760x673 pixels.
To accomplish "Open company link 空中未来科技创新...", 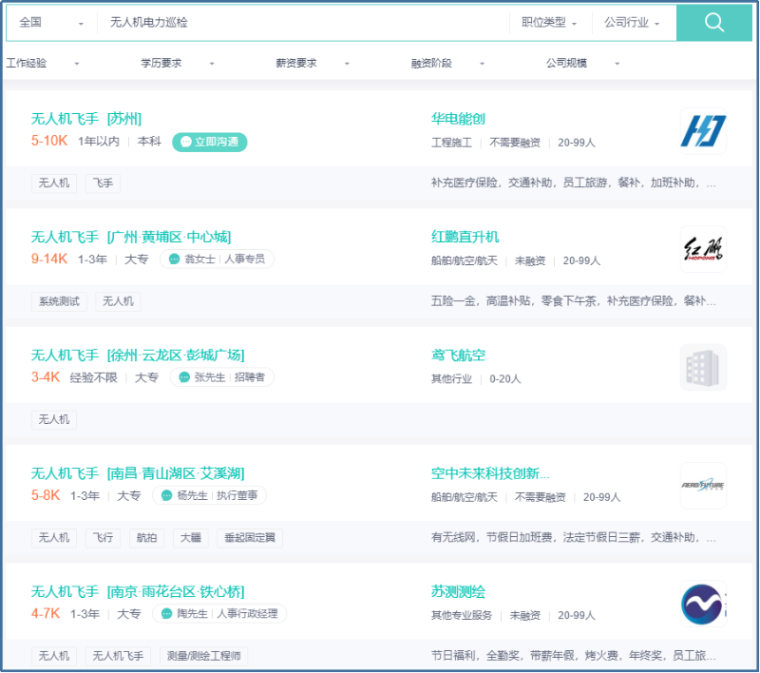I will pos(490,473).
